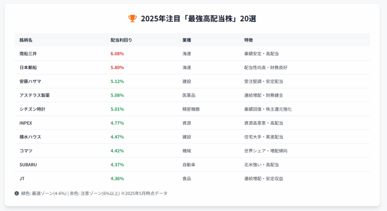
Task: Click the 4.77% yield value
Action: [x=117, y=123]
